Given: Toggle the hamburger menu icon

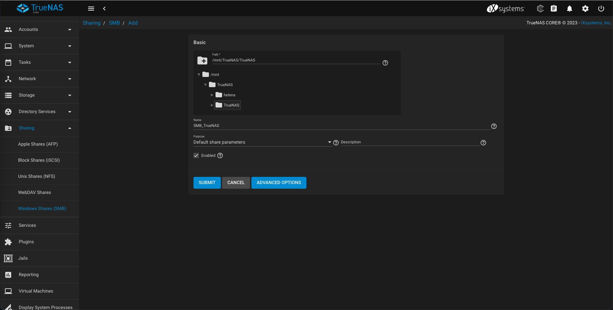Looking at the screenshot, I should [x=91, y=9].
